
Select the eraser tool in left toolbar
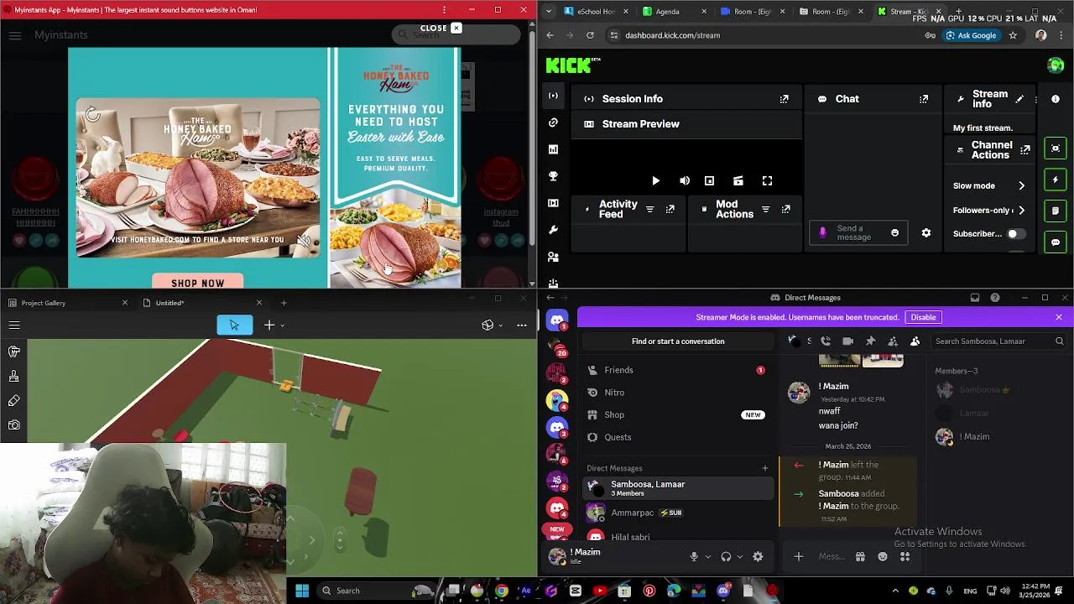14,401
